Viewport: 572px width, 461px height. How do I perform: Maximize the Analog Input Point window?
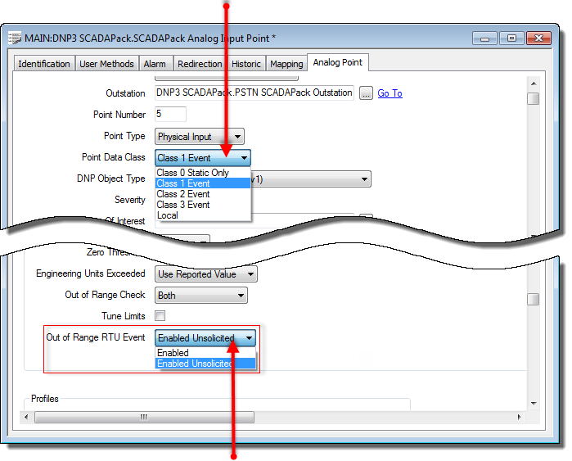coord(512,38)
